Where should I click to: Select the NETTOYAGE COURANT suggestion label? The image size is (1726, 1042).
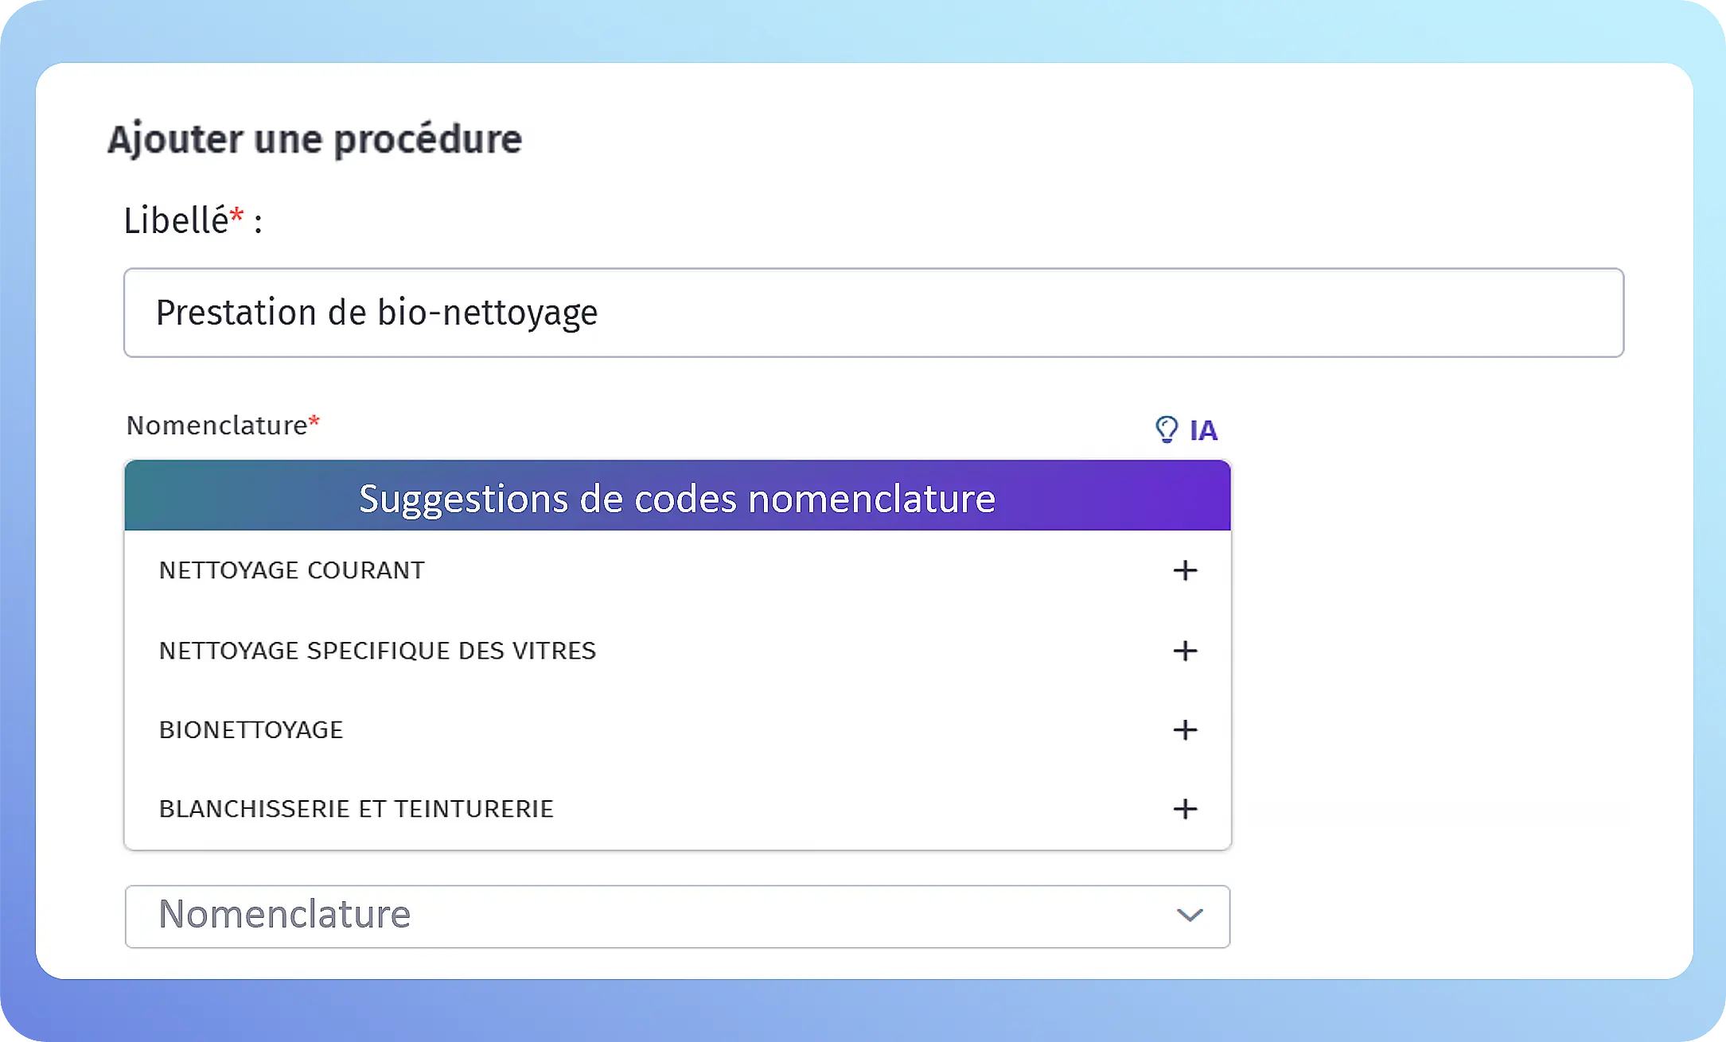[292, 570]
